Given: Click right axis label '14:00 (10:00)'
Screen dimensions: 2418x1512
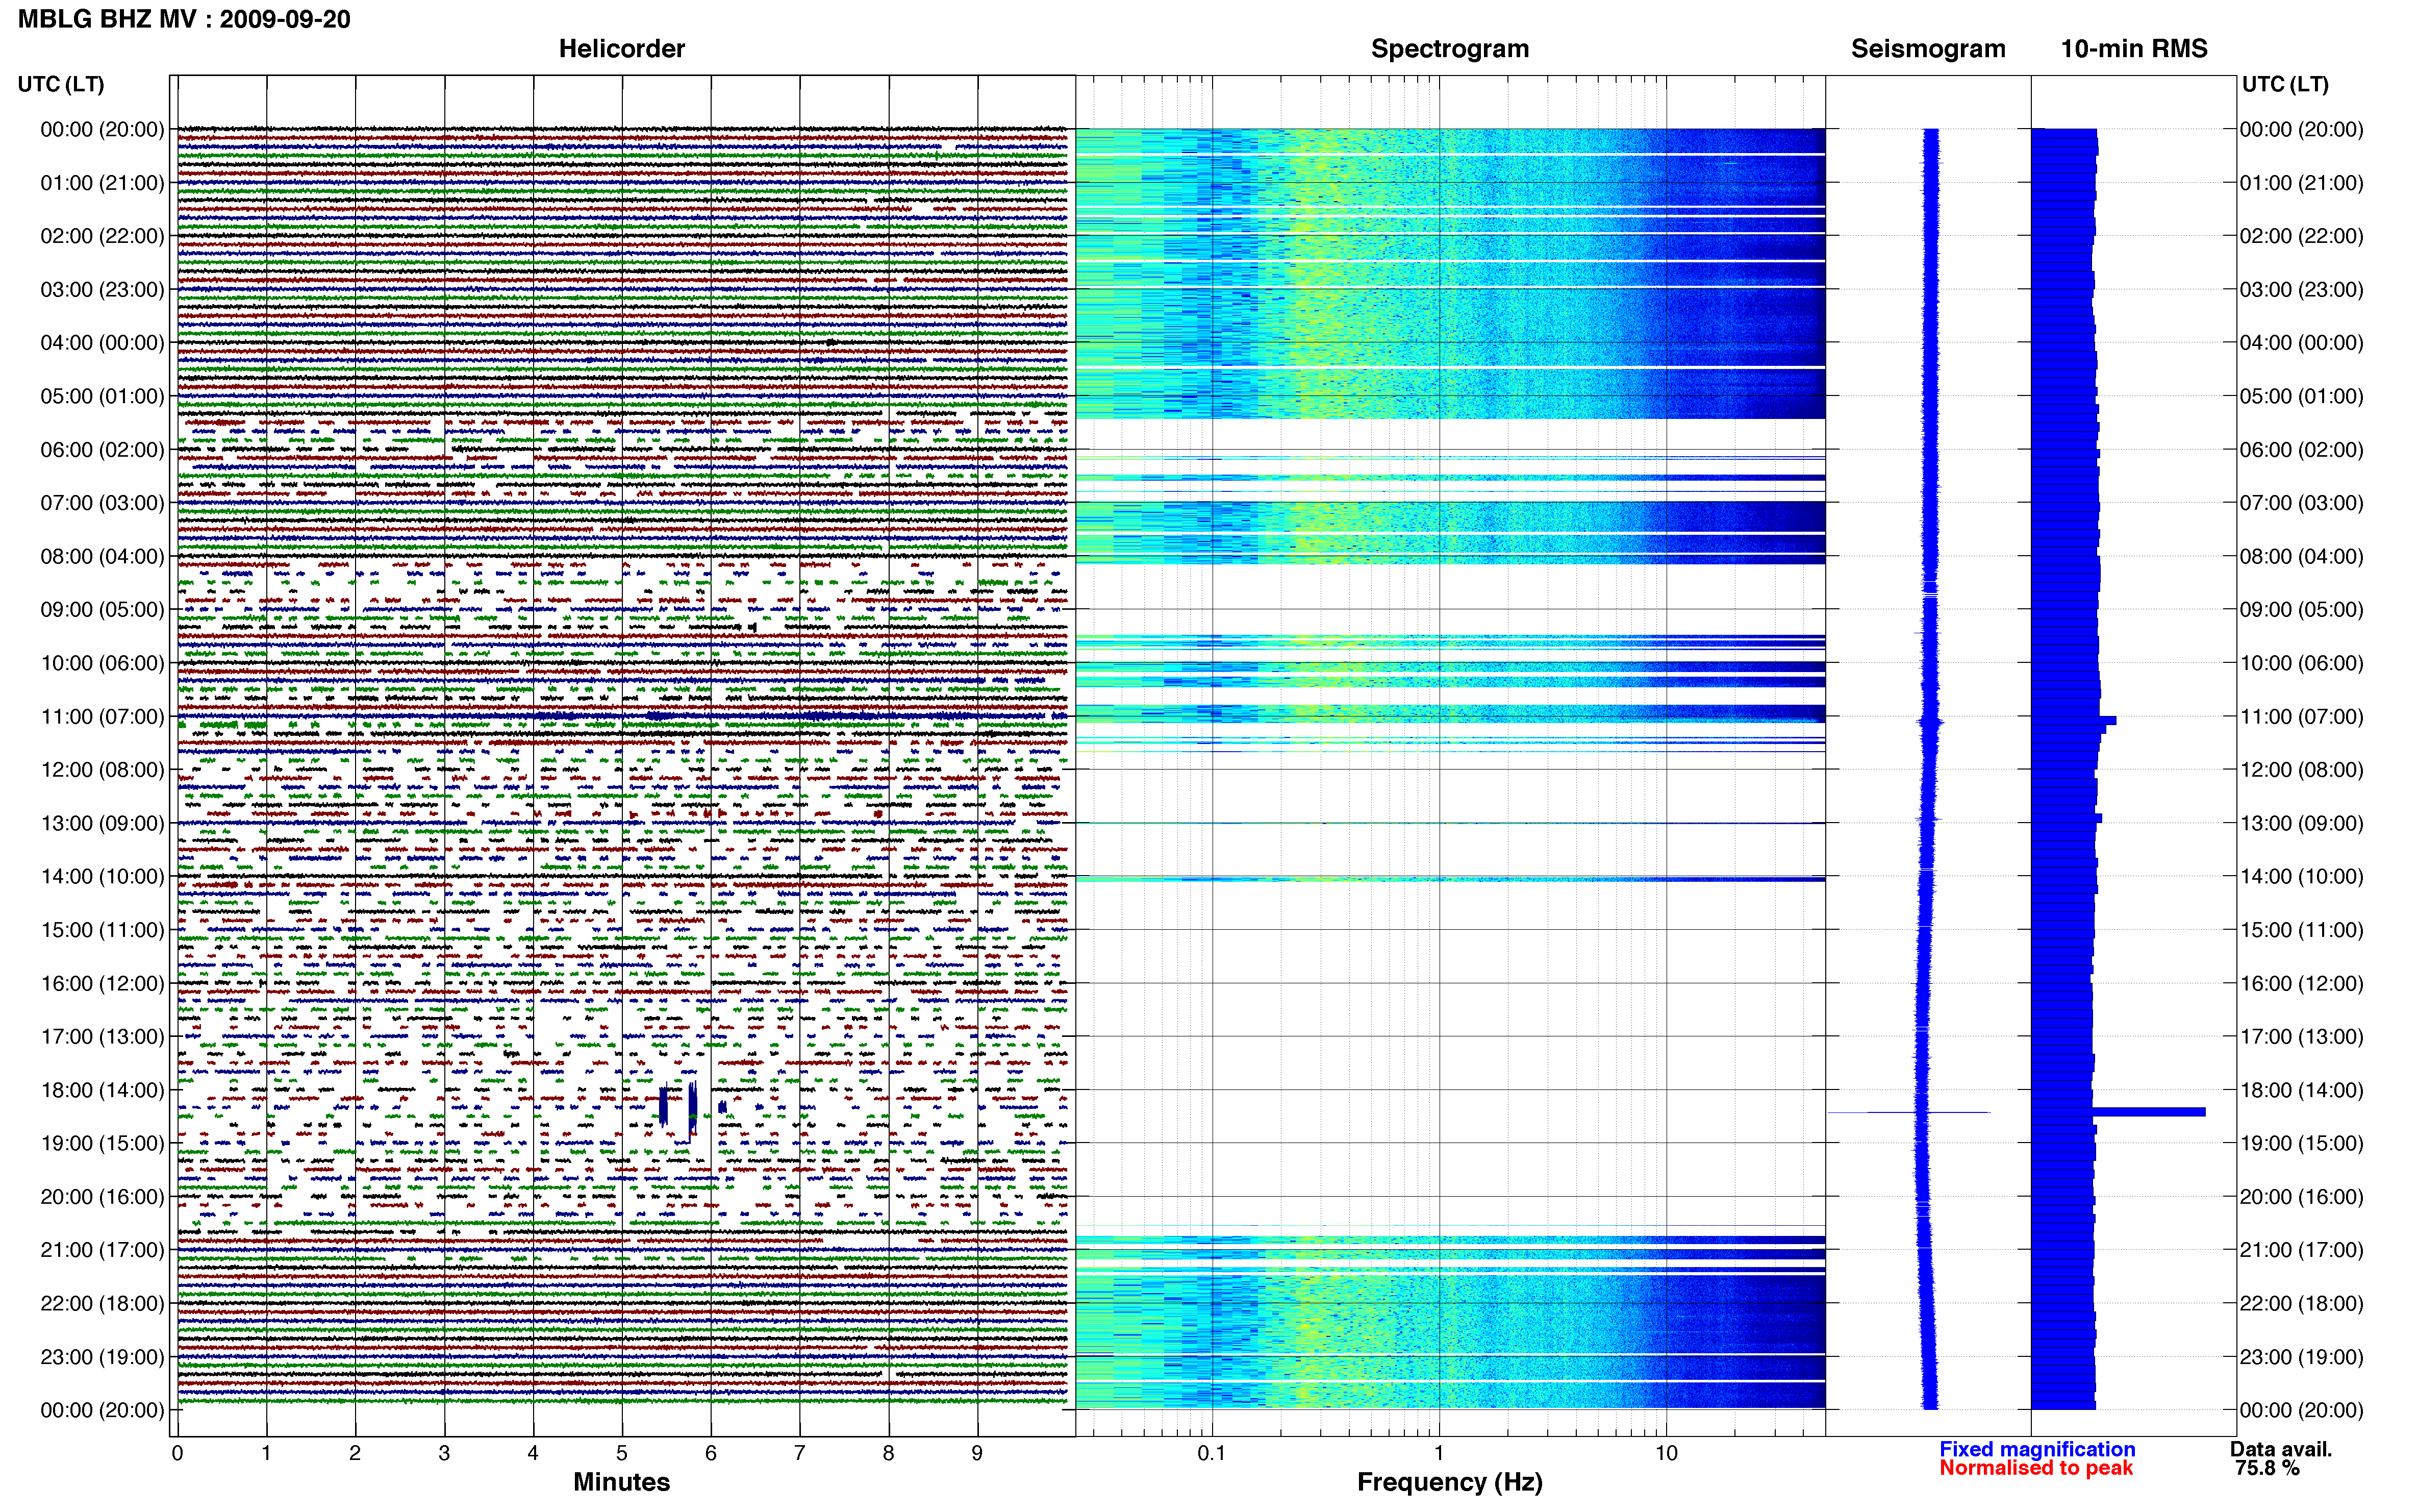Looking at the screenshot, I should click(2301, 877).
